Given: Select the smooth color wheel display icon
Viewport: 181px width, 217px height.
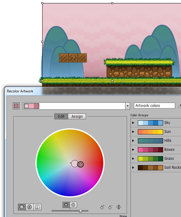Looking at the screenshot, I should tap(22, 207).
